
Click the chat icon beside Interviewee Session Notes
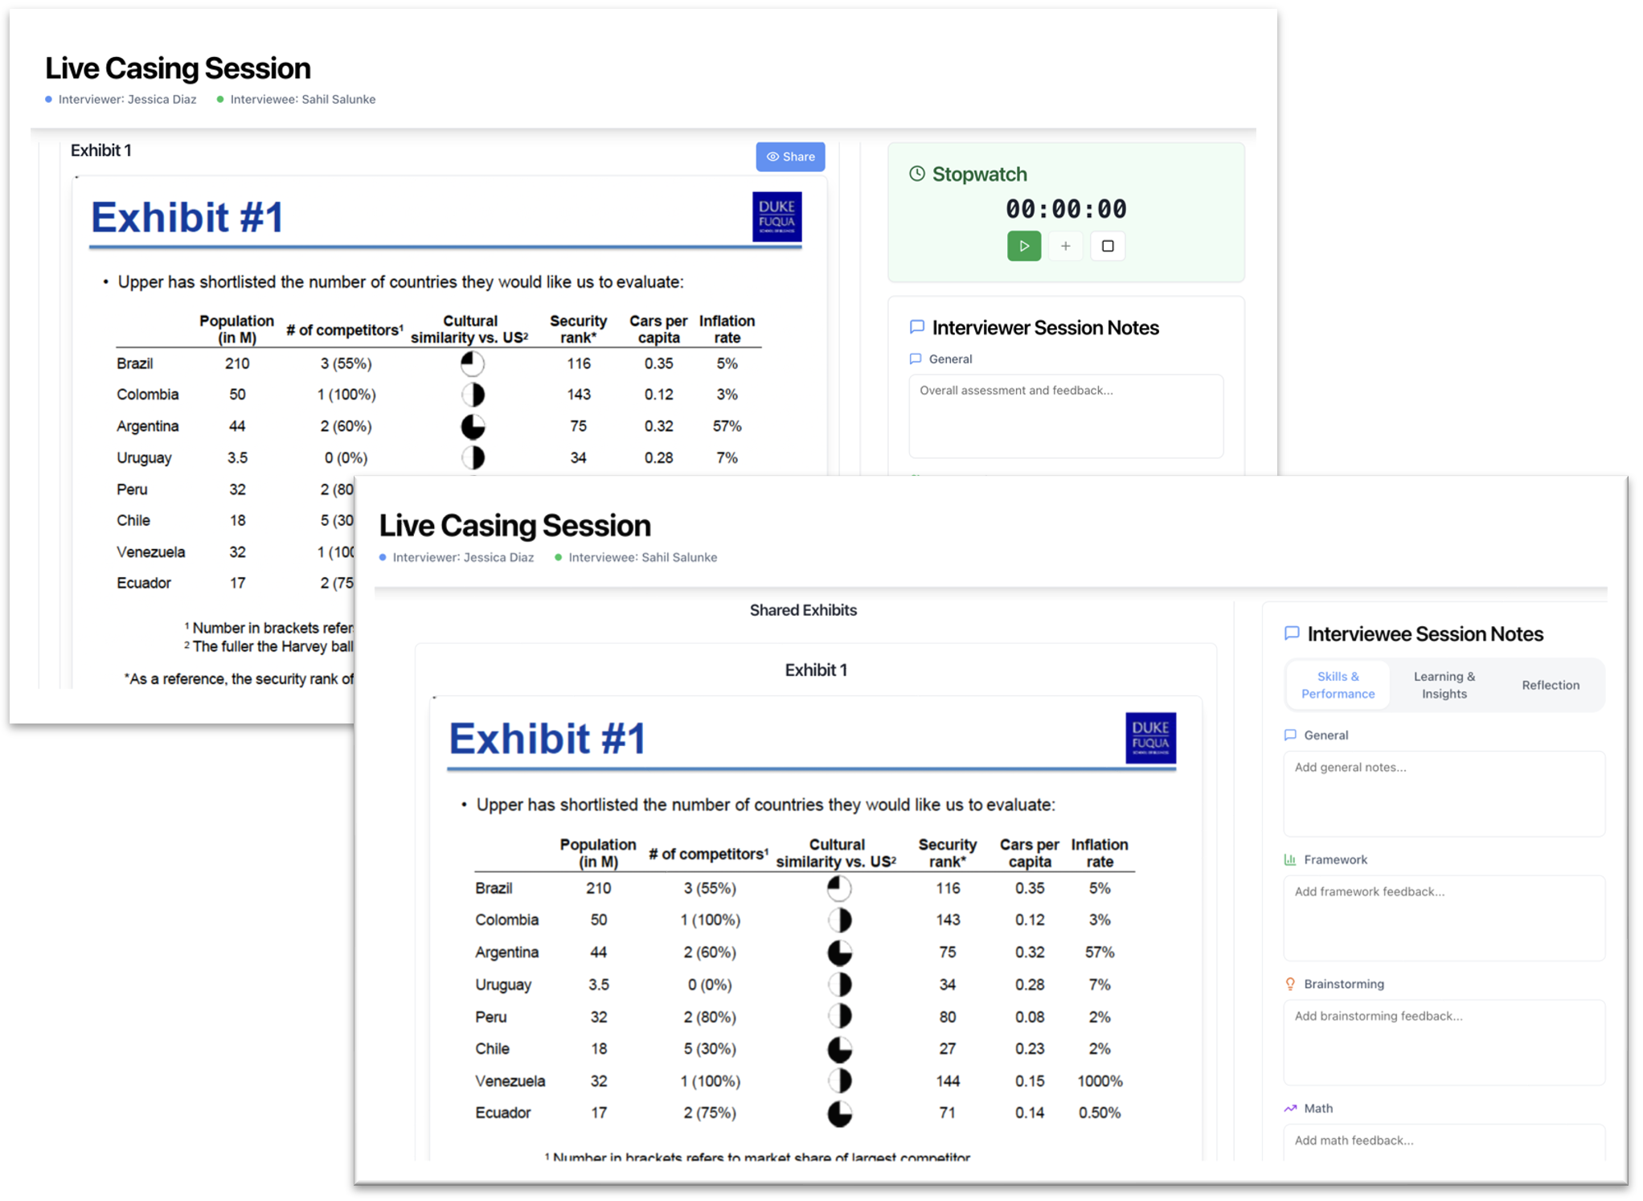(1292, 633)
